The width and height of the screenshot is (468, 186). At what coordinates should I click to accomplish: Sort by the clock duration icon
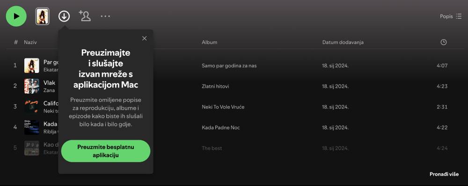pyautogui.click(x=444, y=43)
